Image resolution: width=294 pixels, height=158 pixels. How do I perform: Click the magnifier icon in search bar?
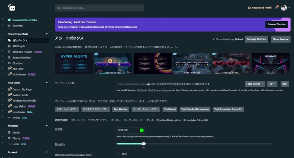click(x=59, y=8)
